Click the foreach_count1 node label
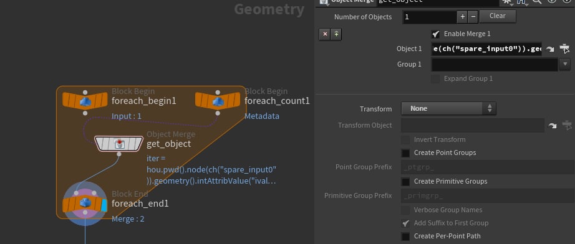The image size is (575, 244). pos(277,101)
